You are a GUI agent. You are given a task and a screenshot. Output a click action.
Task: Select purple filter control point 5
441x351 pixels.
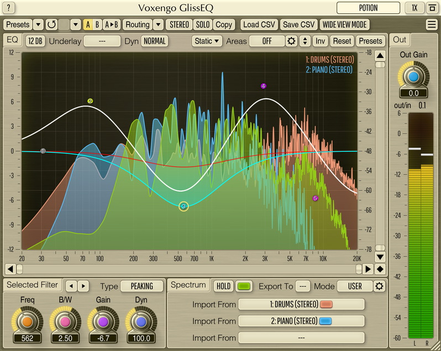316,198
